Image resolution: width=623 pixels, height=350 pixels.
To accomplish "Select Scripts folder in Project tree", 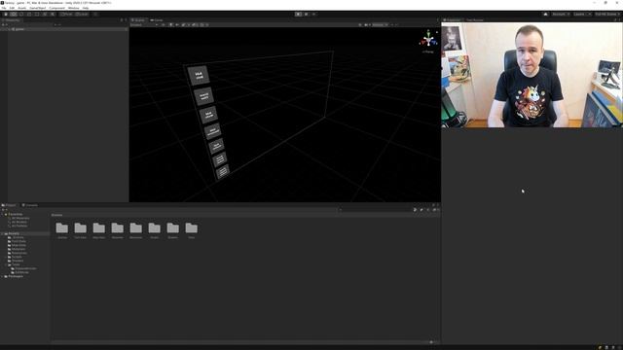I will [17, 257].
